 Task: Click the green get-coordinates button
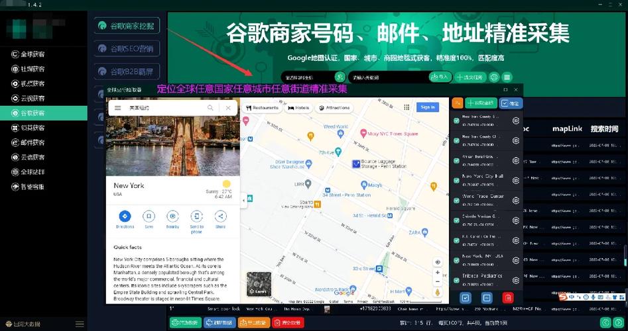pyautogui.click(x=481, y=103)
